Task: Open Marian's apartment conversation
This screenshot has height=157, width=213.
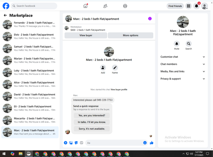Action: pos(30,60)
